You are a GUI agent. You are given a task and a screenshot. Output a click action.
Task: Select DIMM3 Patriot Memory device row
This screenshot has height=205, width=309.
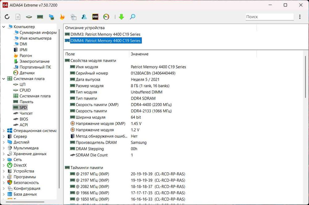[103, 34]
